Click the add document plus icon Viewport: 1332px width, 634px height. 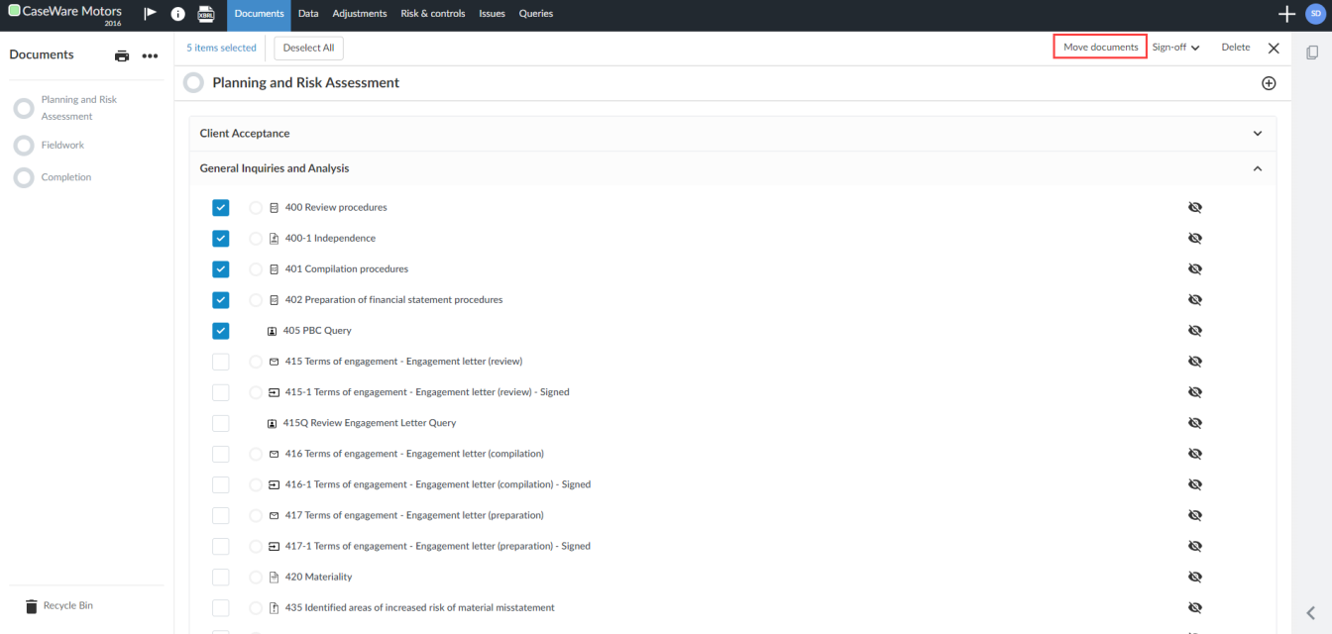(x=1269, y=83)
